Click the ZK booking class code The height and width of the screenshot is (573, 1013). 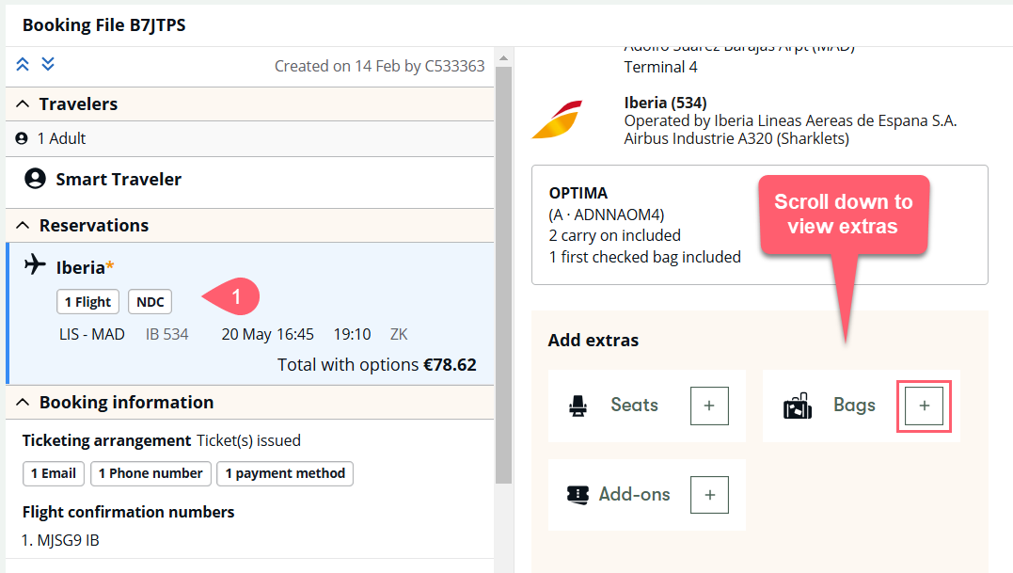(x=399, y=334)
